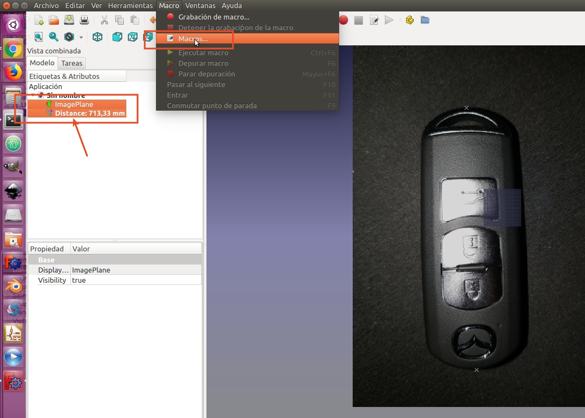Open the Herramientas menu
Viewport: 585px width, 418px height.
(x=130, y=6)
